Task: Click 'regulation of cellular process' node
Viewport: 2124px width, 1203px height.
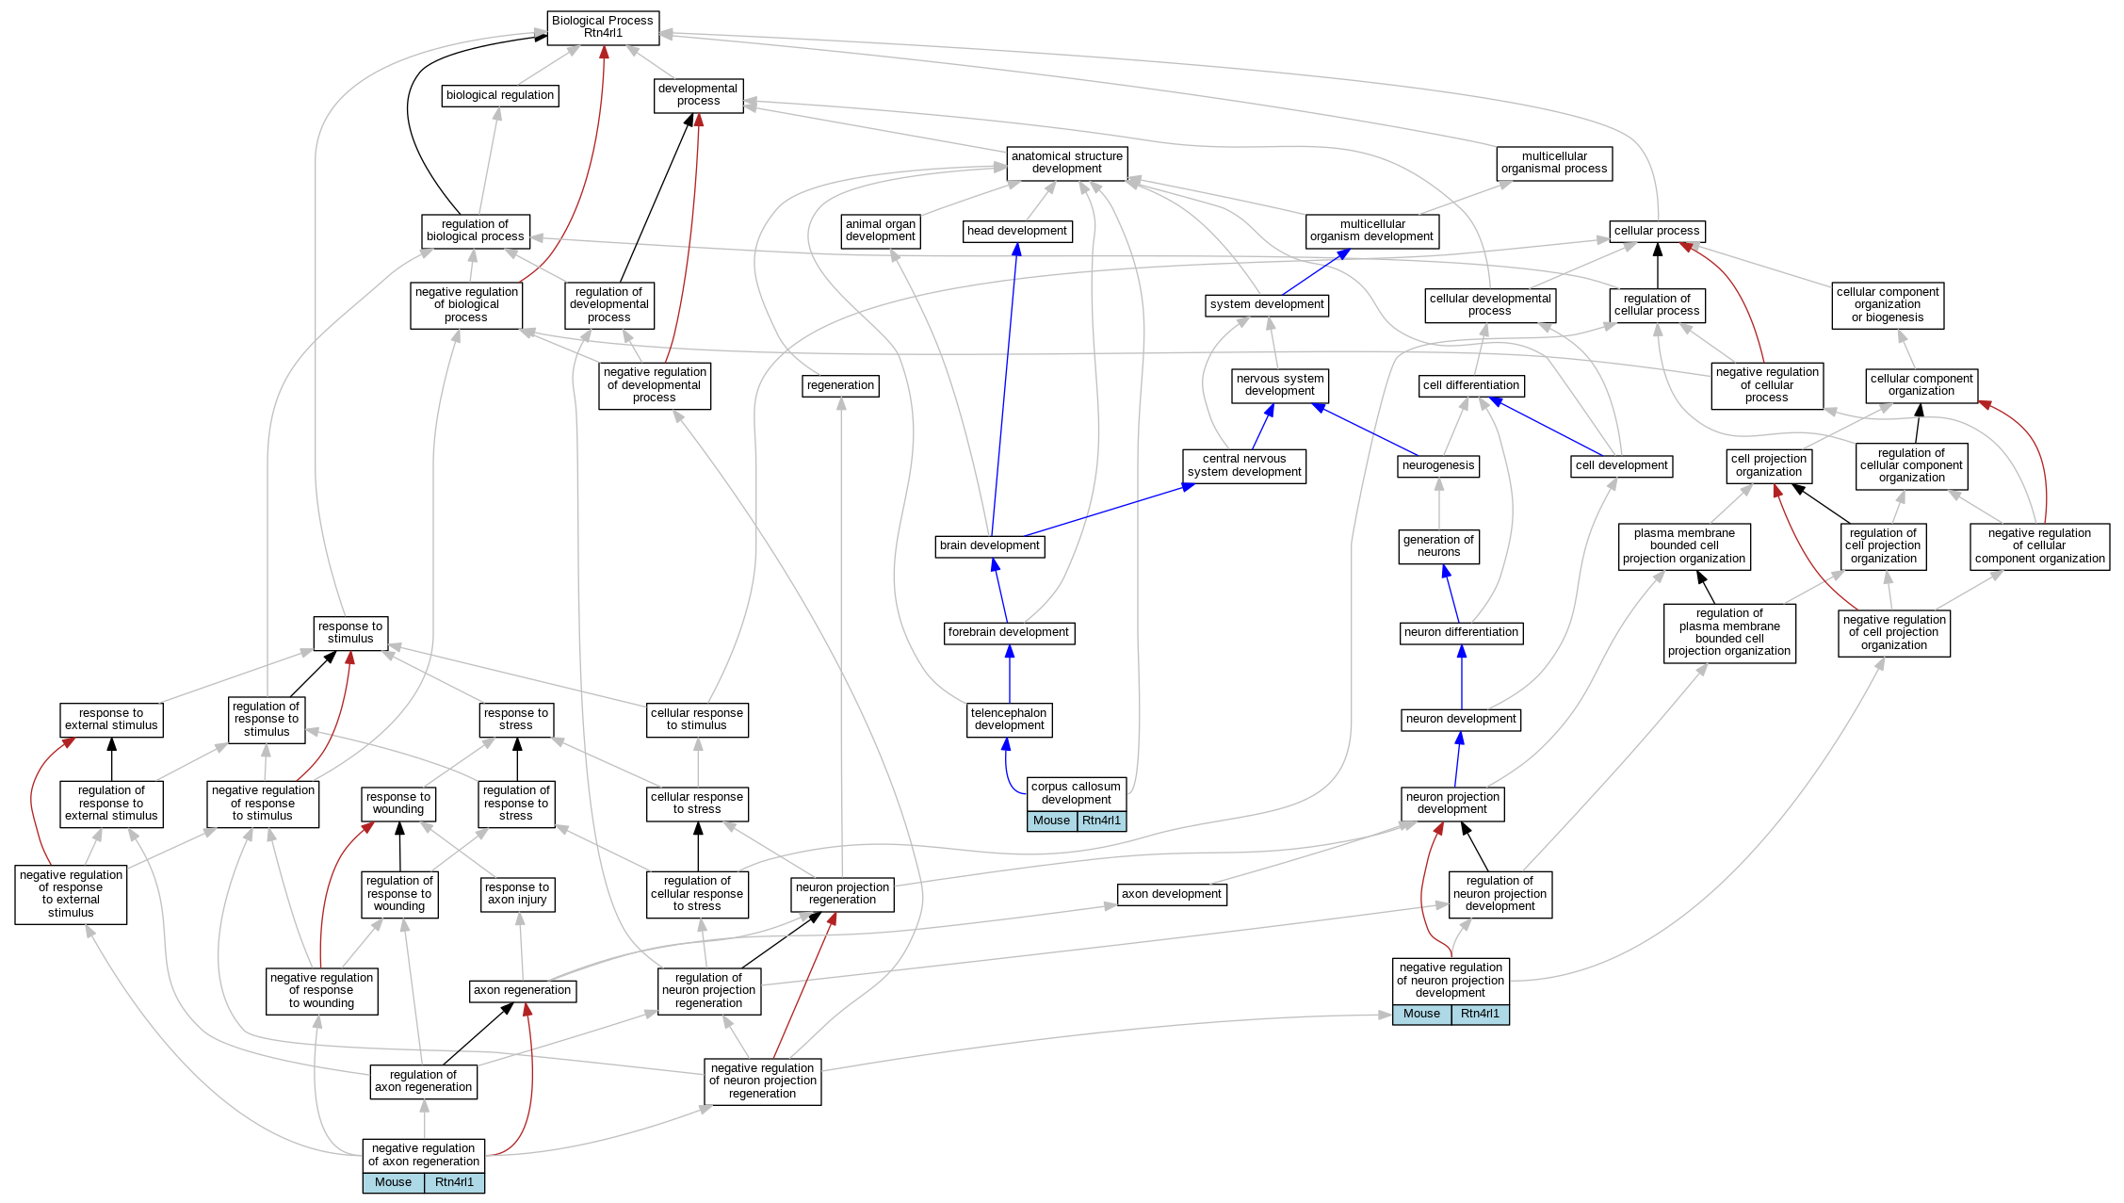Action: pos(1657,305)
